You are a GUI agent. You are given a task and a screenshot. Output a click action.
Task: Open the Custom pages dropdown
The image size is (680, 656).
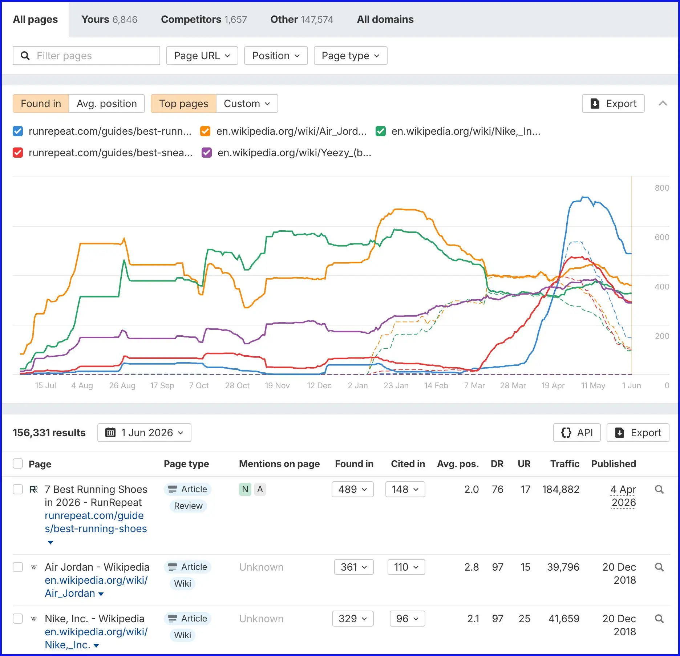247,104
